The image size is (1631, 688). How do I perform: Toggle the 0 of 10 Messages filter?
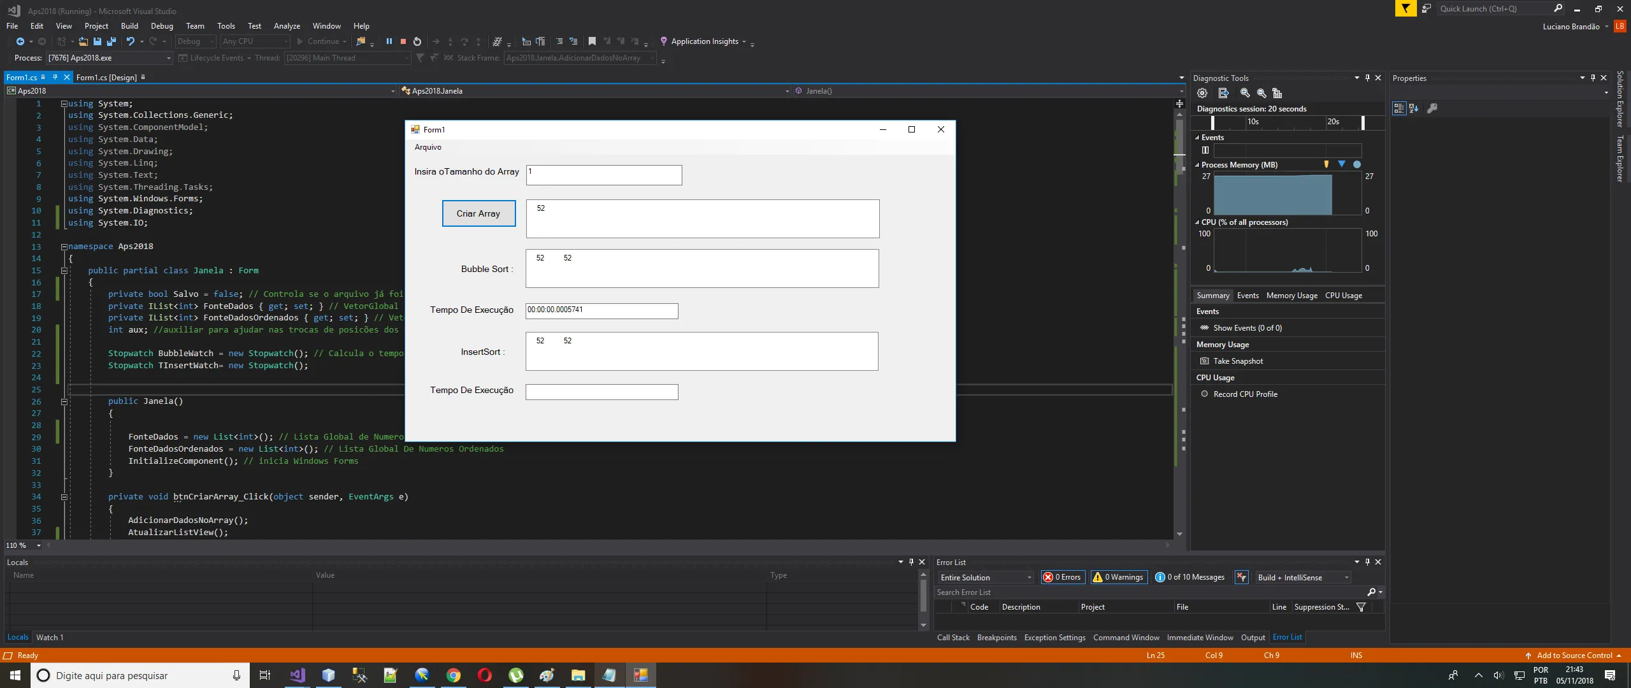pos(1189,577)
